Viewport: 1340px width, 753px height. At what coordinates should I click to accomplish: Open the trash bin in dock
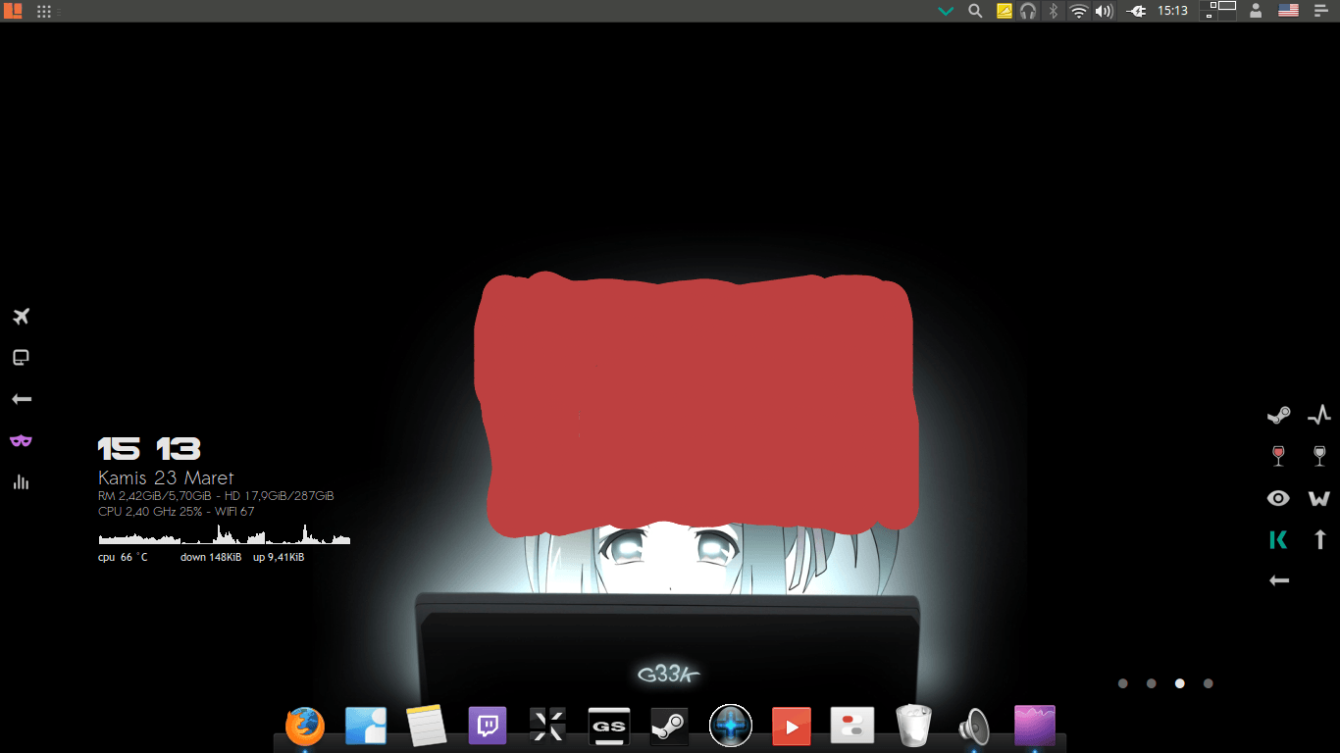pos(913,727)
